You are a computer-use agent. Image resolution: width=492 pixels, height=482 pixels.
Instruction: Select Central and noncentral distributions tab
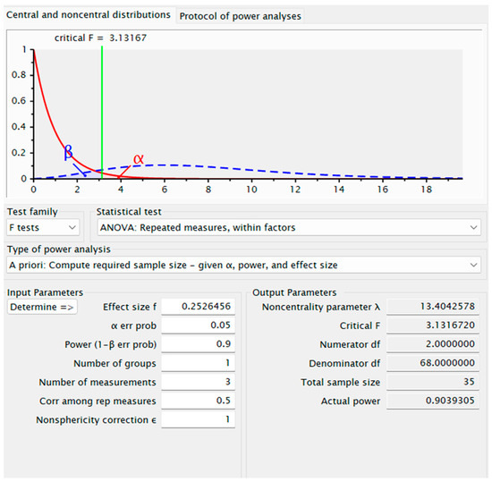click(x=89, y=14)
